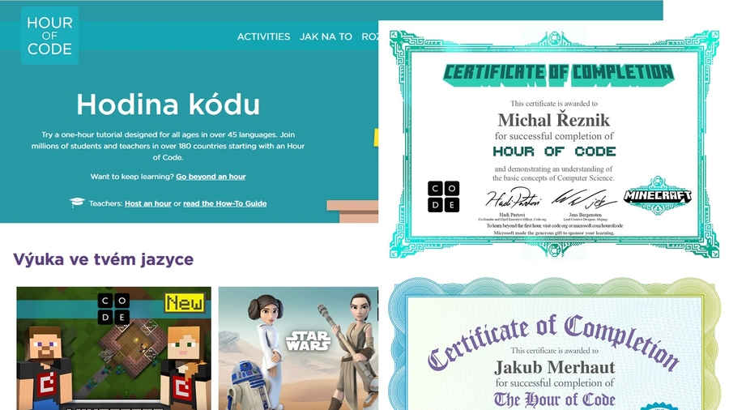This screenshot has height=410, width=729.
Task: Click the Jens Bergensten signature
Action: click(x=584, y=199)
